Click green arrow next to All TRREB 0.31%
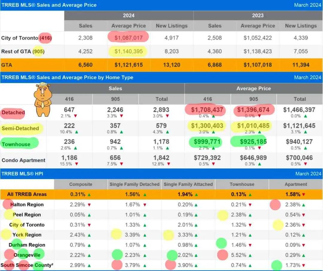The image size is (323, 271). [x=89, y=195]
